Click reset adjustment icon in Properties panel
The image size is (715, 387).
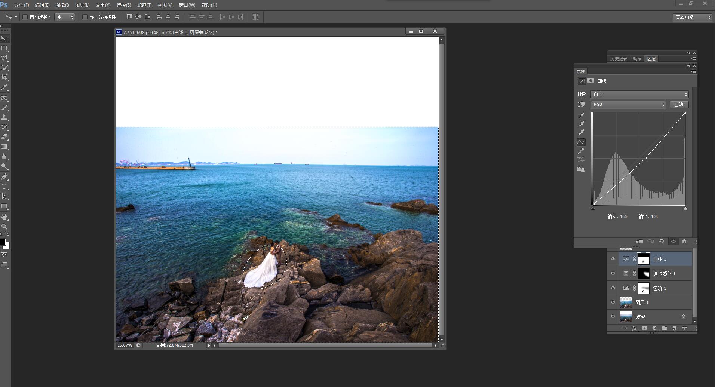point(662,242)
